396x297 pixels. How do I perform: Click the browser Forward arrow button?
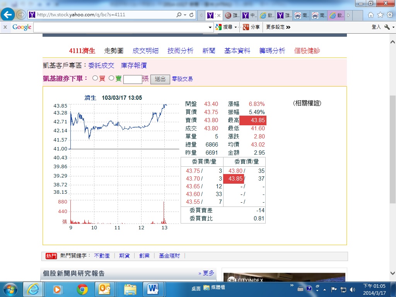pyautogui.click(x=21, y=15)
